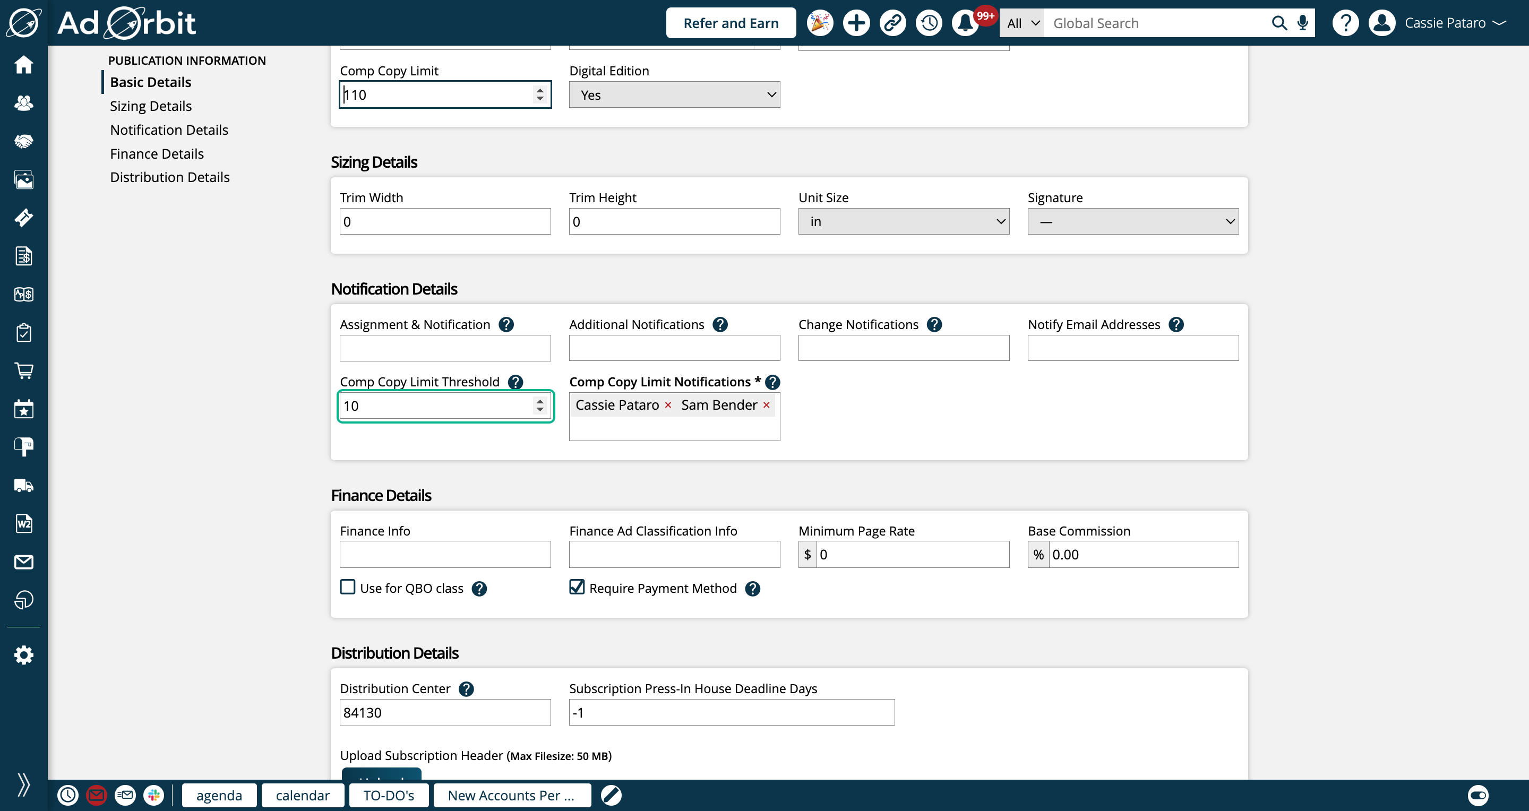Click the red mail icon in bottom bar

(96, 795)
